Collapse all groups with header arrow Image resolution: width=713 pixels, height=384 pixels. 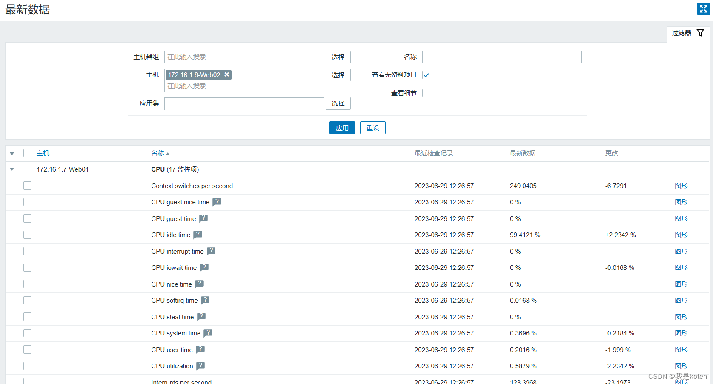click(12, 154)
